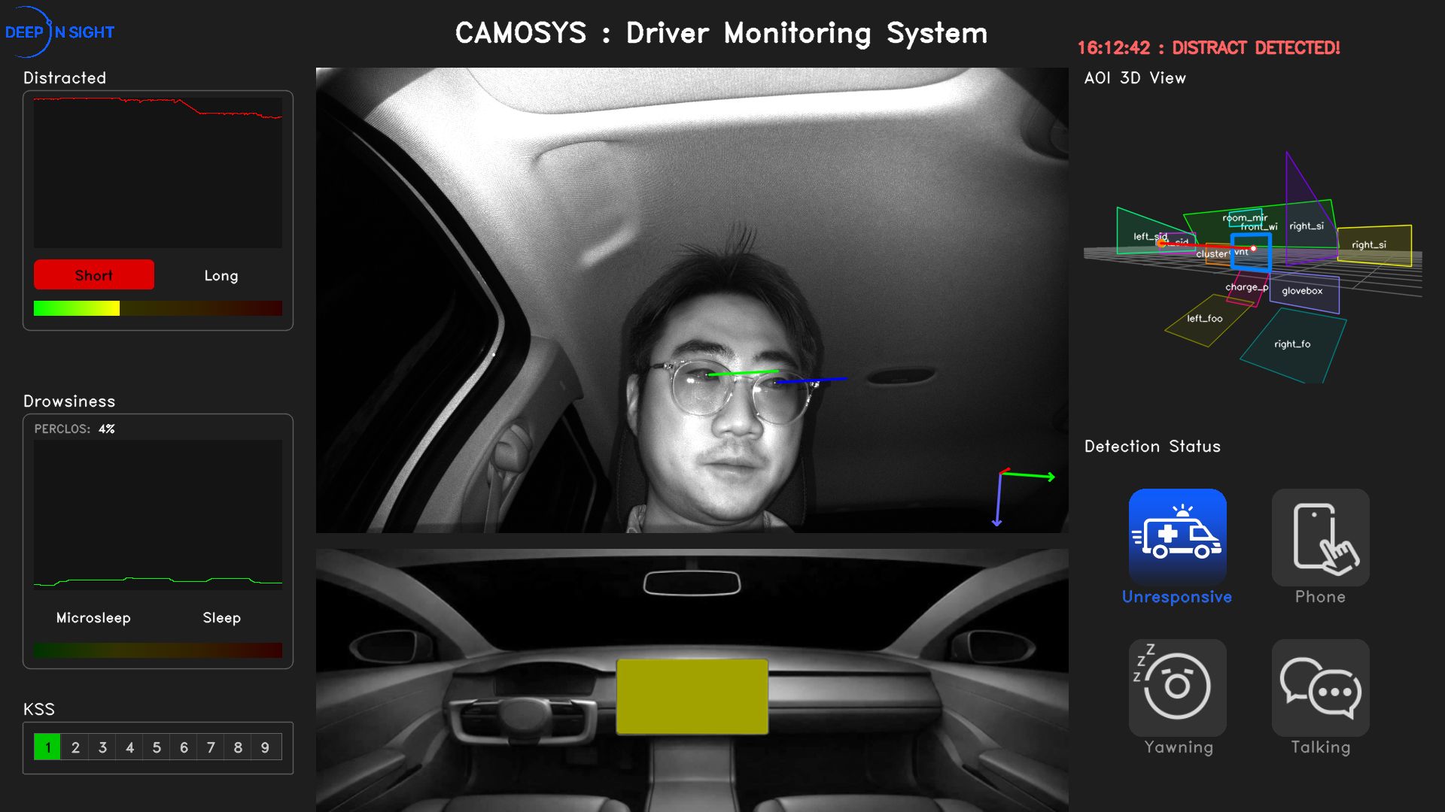This screenshot has height=812, width=1445.
Task: Click the Talking speech-bubble icon
Action: [x=1320, y=687]
